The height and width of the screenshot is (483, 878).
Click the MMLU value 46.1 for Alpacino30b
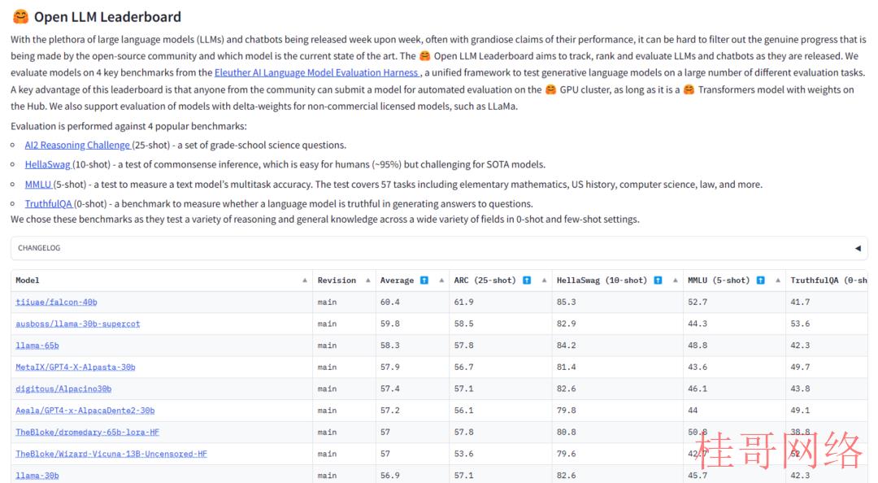tap(698, 389)
